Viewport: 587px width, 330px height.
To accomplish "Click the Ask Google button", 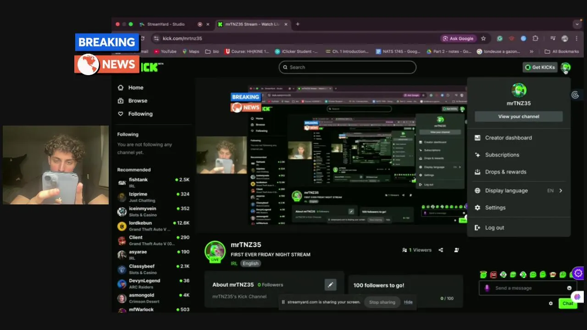I will 458,38.
